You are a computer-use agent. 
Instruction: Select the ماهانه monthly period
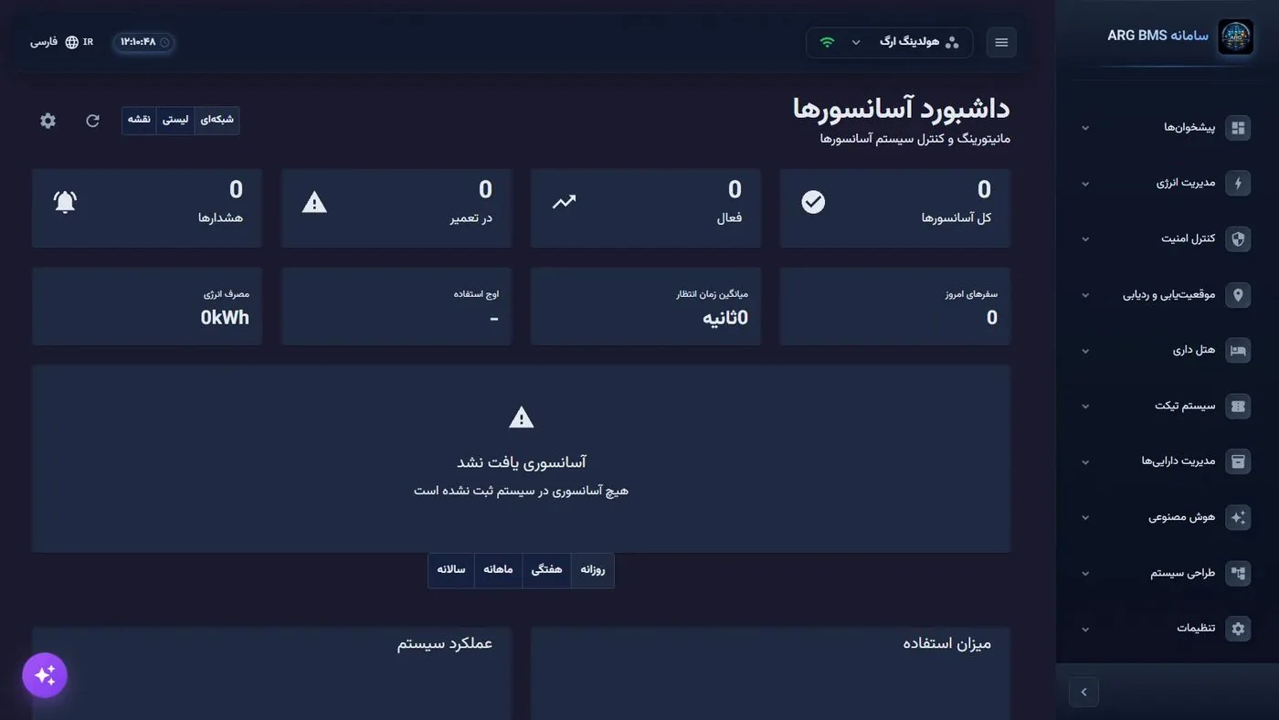click(498, 569)
